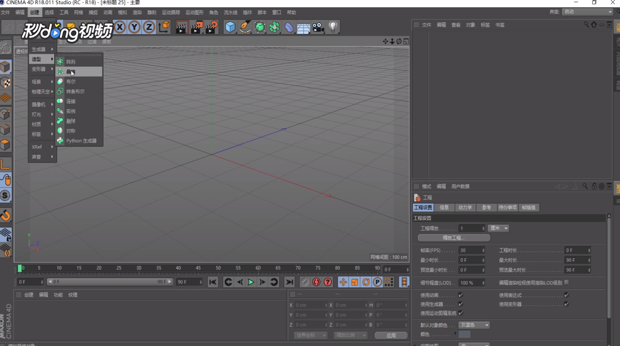Open the 缩放比例 dropdown in coordinates panel
The width and height of the screenshot is (620, 346).
pyautogui.click(x=350, y=335)
